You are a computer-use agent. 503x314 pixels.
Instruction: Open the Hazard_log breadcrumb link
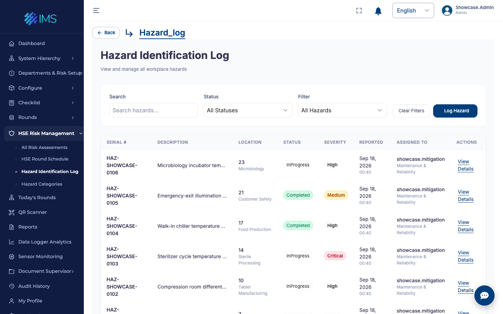pyautogui.click(x=162, y=33)
